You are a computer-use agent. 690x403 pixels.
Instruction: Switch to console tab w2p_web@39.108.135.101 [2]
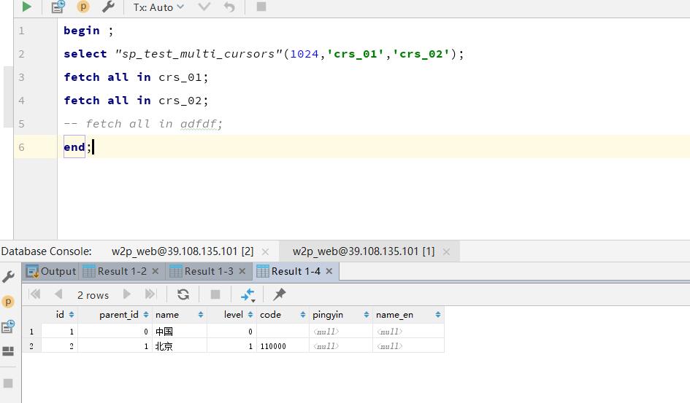click(x=183, y=251)
